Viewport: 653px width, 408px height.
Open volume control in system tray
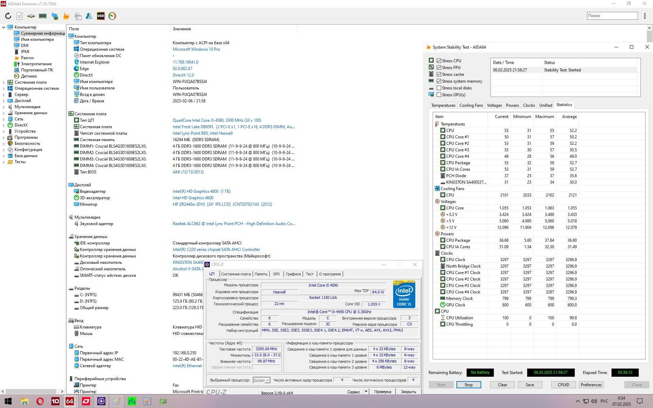tap(594, 401)
